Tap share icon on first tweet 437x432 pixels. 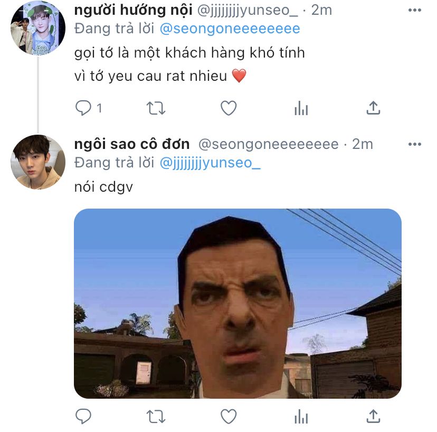373,108
